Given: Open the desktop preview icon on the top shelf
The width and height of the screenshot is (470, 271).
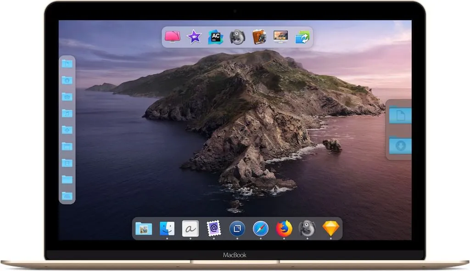Looking at the screenshot, I should 281,37.
